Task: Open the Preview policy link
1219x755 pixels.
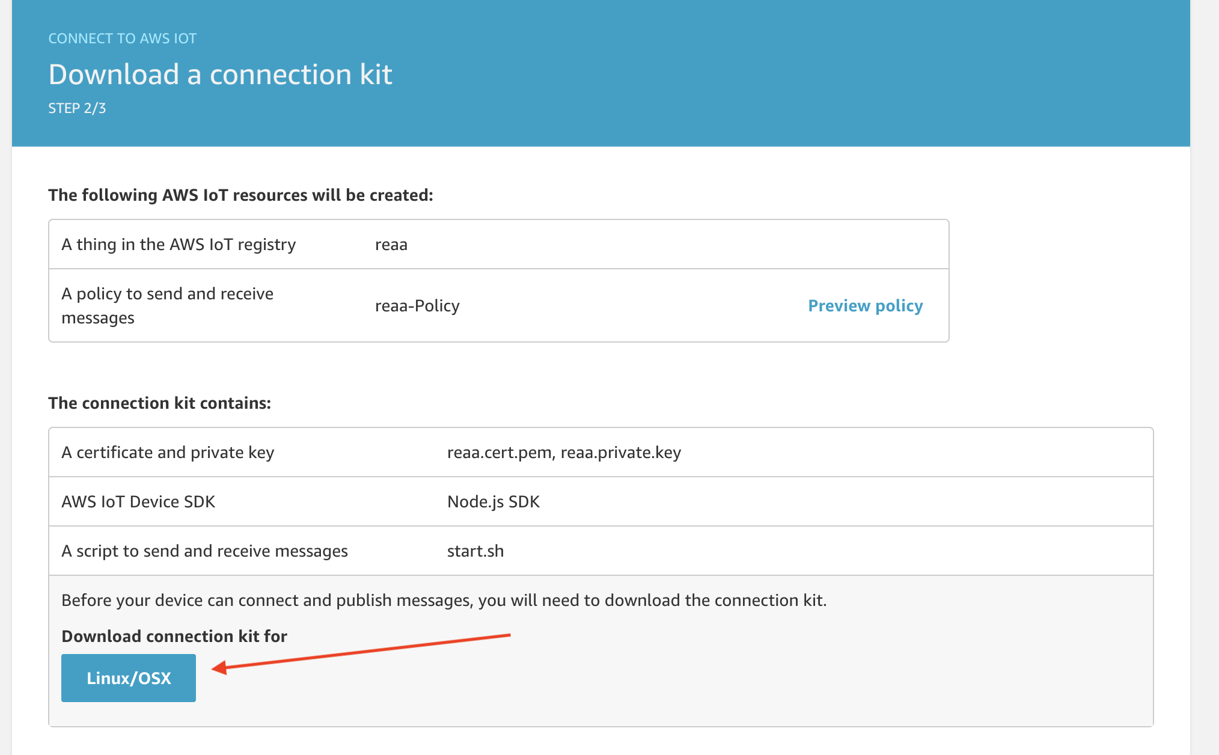Action: [865, 305]
